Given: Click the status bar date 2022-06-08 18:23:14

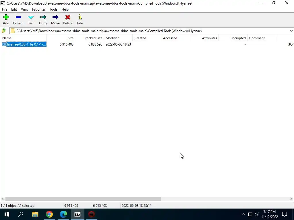Looking at the screenshot, I should pyautogui.click(x=136, y=206).
